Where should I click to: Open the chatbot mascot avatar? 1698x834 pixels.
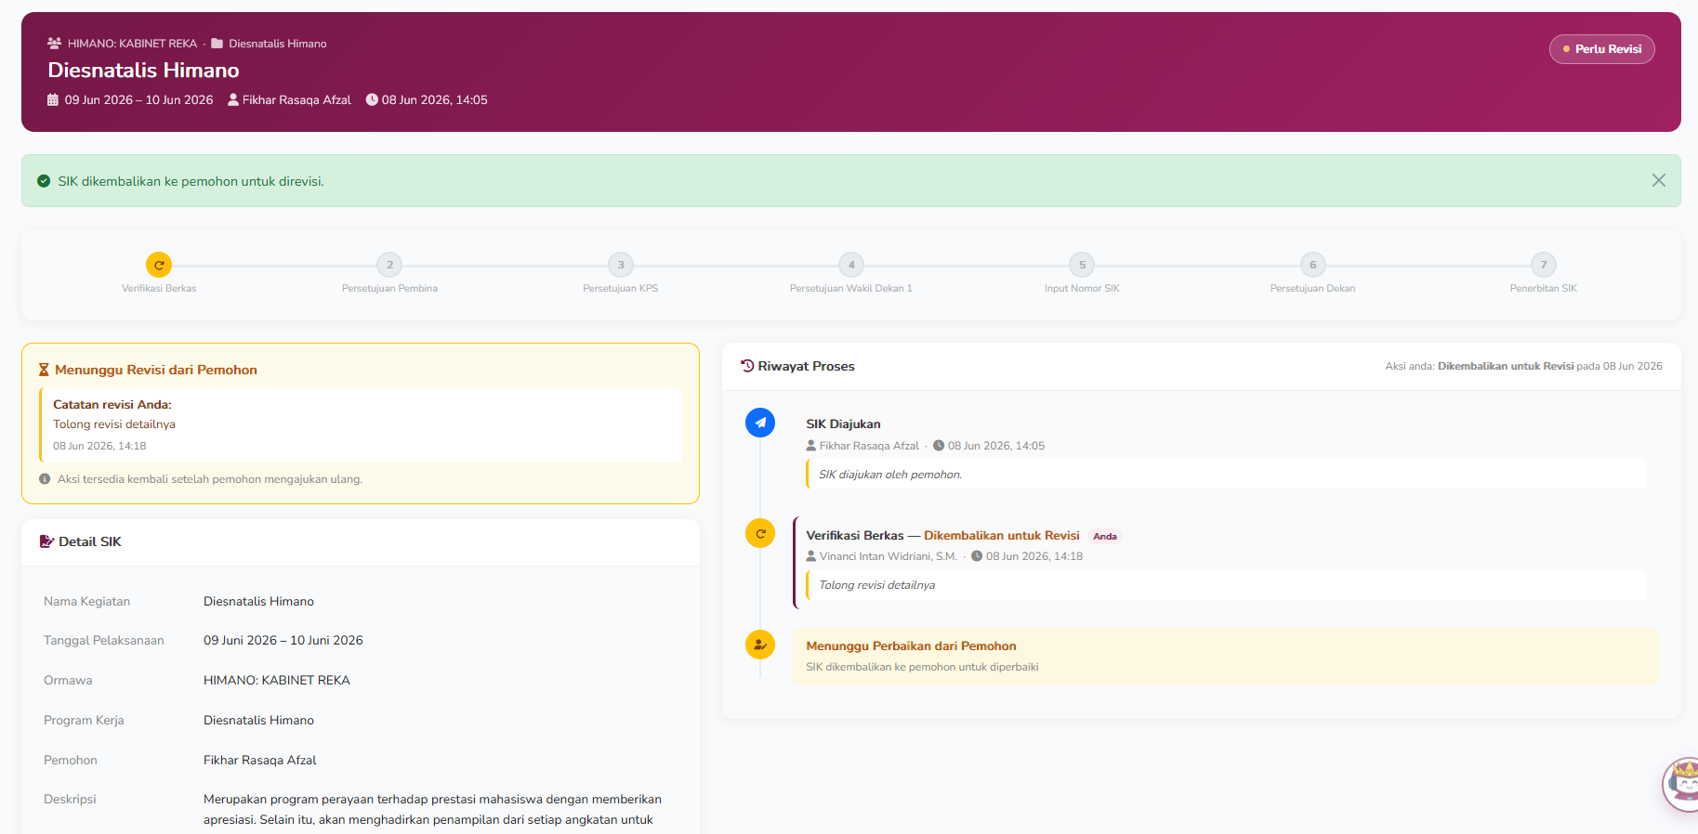tap(1681, 785)
